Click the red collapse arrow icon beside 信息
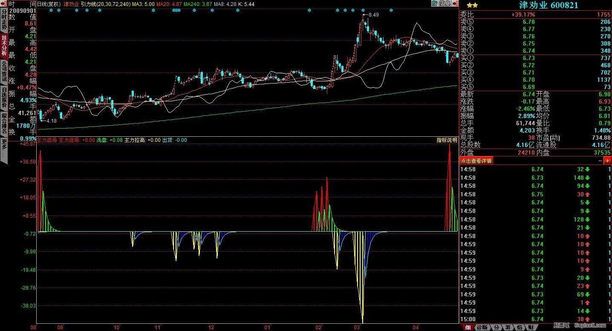 point(456,3)
